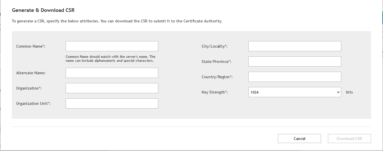Viewport: 383px width, 151px height.
Task: Click the Common Name input field
Action: pyautogui.click(x=112, y=46)
